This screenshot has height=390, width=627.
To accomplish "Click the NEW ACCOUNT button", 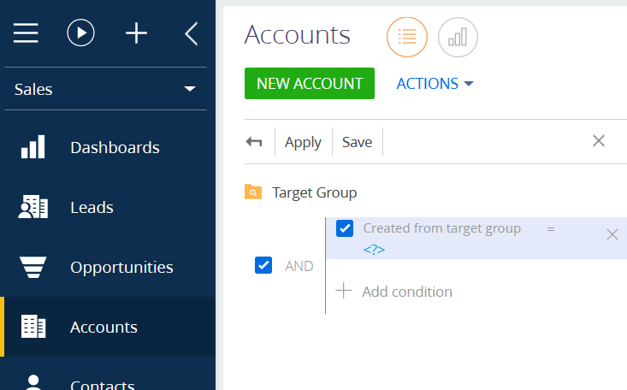I will coord(310,83).
